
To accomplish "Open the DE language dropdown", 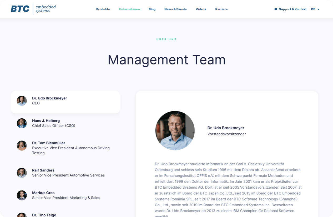I will [x=315, y=9].
